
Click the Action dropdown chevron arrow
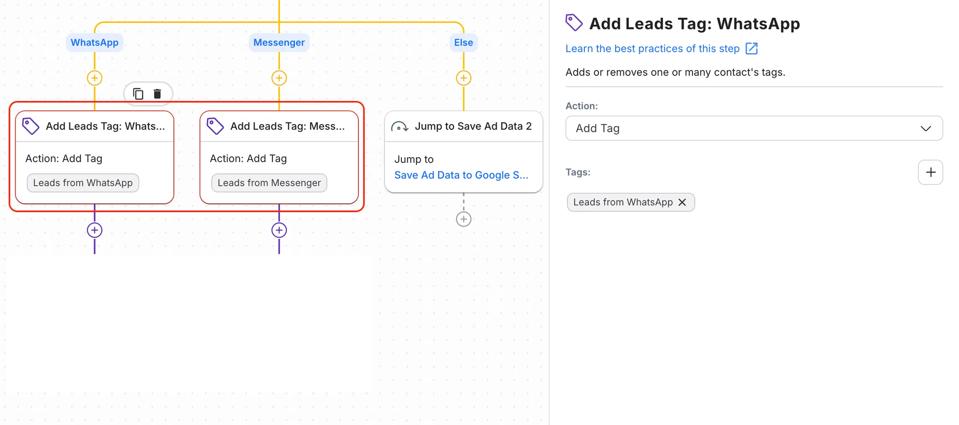925,129
